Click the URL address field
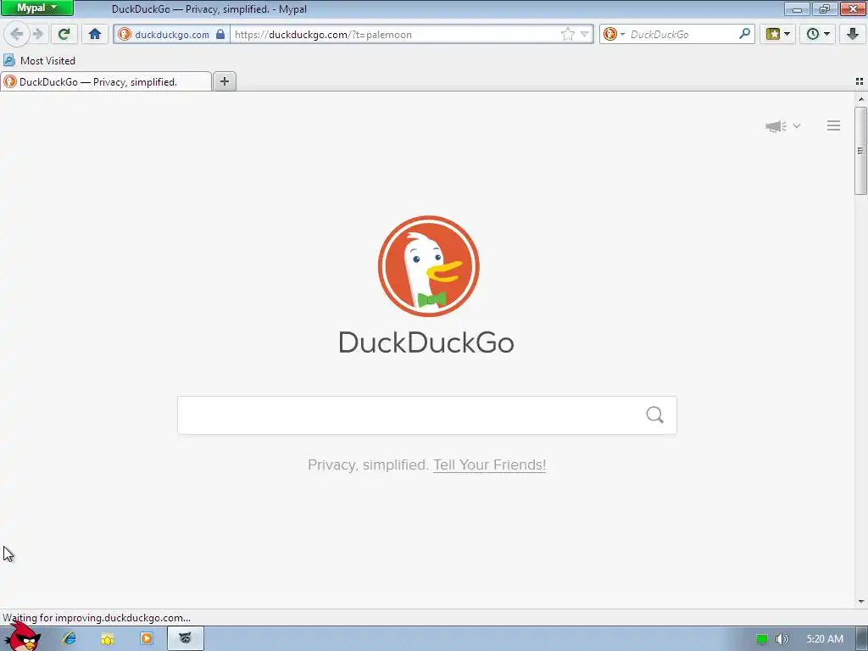Viewport: 868px width, 651px height. pos(395,34)
